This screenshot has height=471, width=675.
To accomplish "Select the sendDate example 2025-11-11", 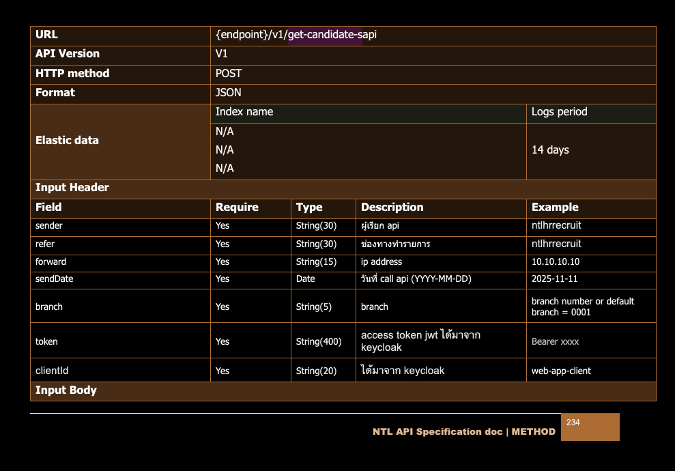I will (x=554, y=279).
